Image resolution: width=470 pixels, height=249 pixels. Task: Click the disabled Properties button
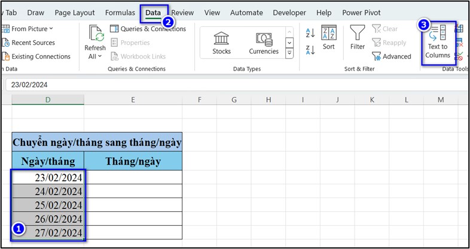(130, 42)
